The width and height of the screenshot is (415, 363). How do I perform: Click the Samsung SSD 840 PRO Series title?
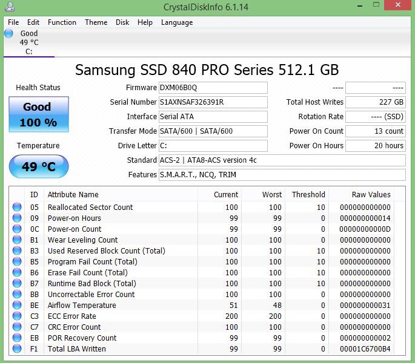207,70
